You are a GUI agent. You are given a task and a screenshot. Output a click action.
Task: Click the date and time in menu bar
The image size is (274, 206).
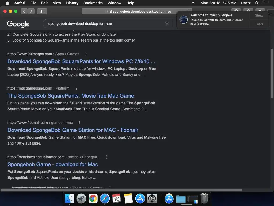click(218, 3)
